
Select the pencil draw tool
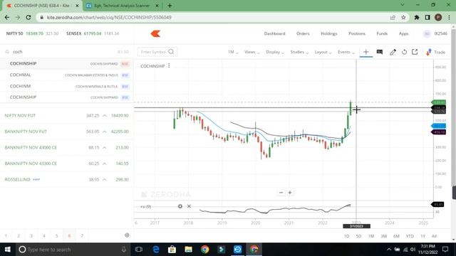point(393,52)
